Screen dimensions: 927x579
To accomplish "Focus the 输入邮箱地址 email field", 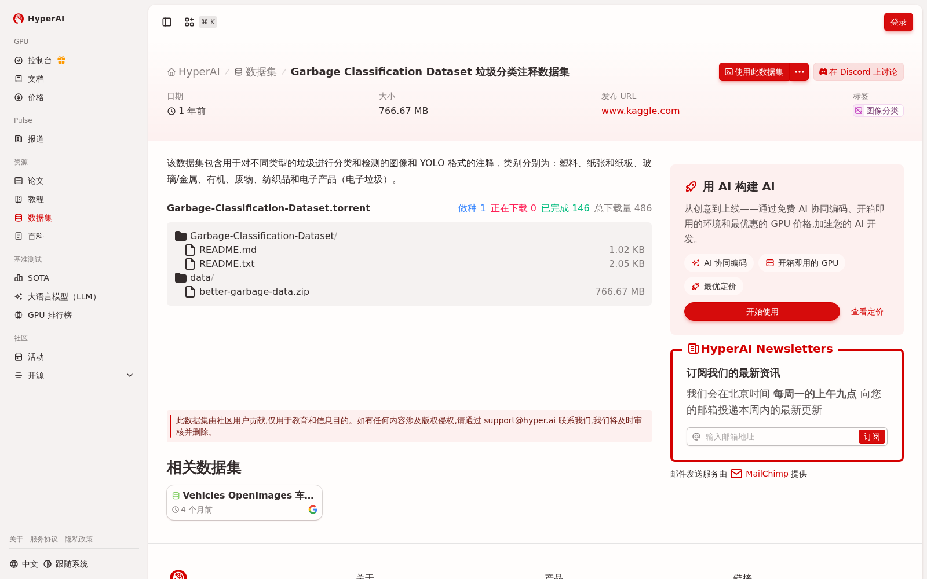I will pos(780,437).
